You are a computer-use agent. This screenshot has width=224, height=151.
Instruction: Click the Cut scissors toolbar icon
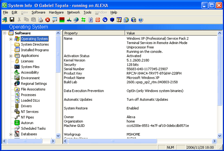click(19, 20)
